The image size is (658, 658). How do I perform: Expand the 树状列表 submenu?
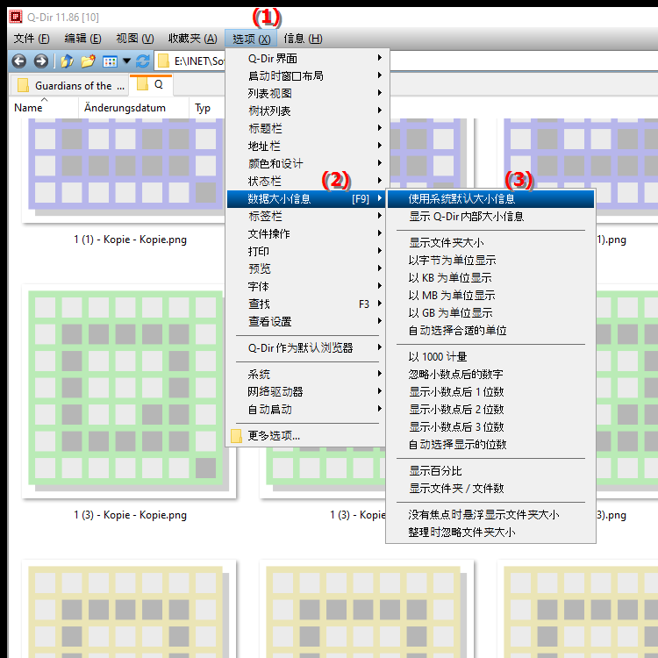coord(306,111)
